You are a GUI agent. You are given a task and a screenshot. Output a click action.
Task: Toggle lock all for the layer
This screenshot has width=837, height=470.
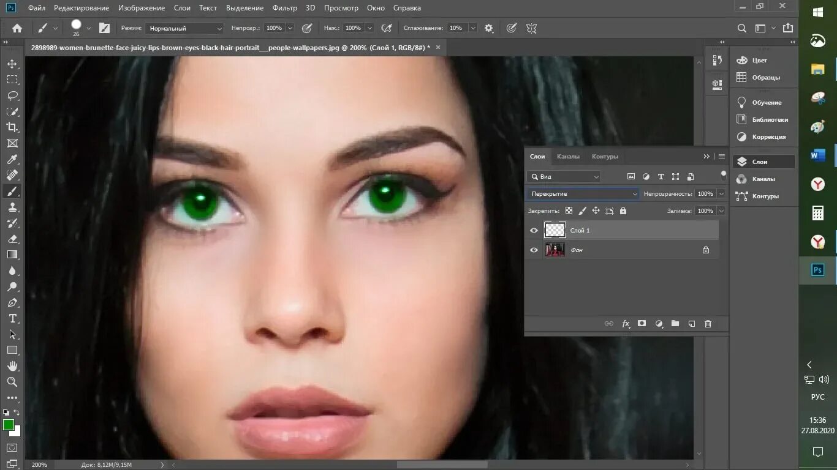pyautogui.click(x=623, y=211)
